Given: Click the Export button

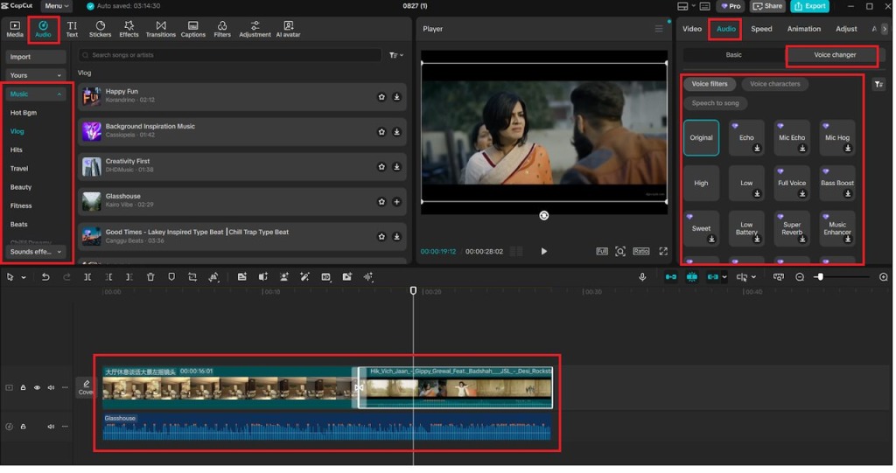Looking at the screenshot, I should [x=809, y=6].
